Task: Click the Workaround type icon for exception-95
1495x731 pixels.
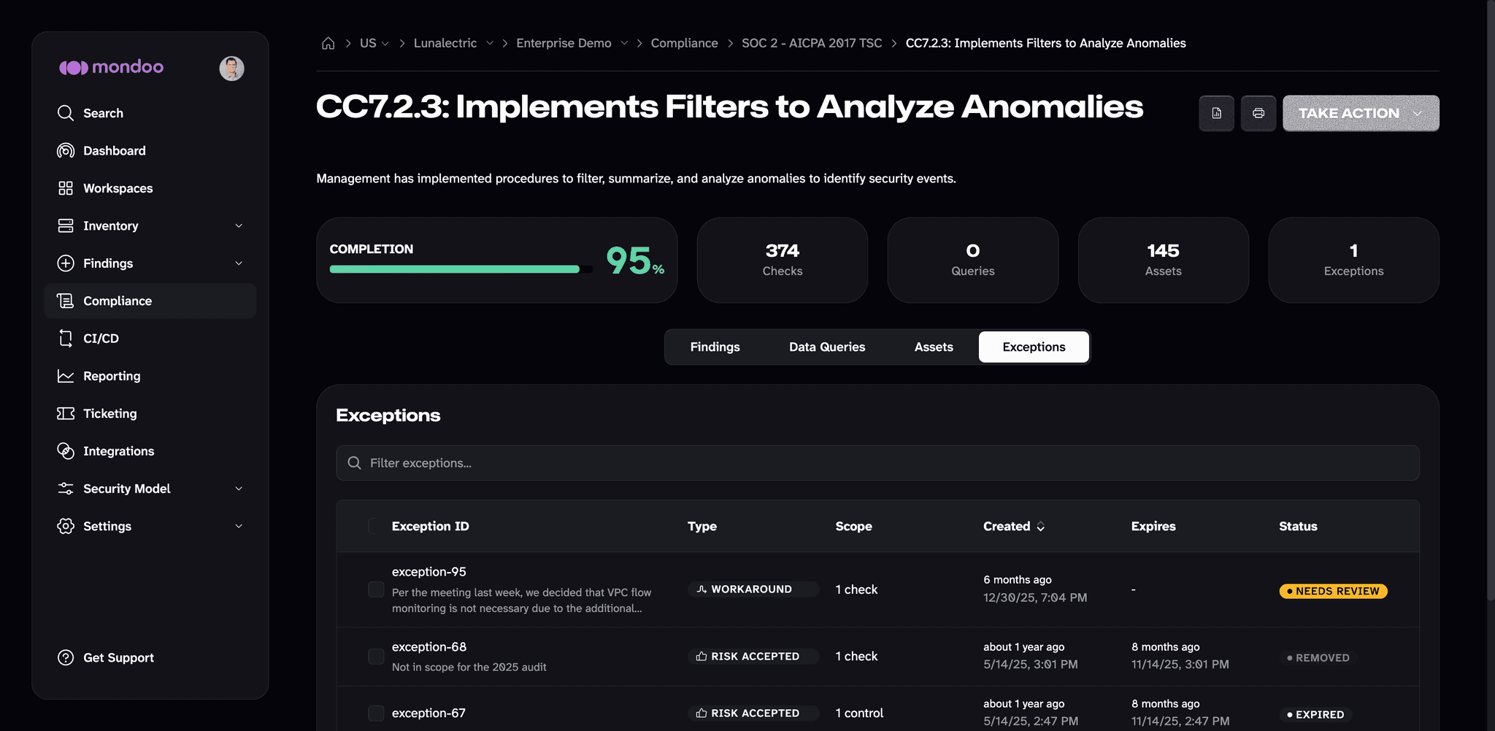Action: pyautogui.click(x=702, y=589)
